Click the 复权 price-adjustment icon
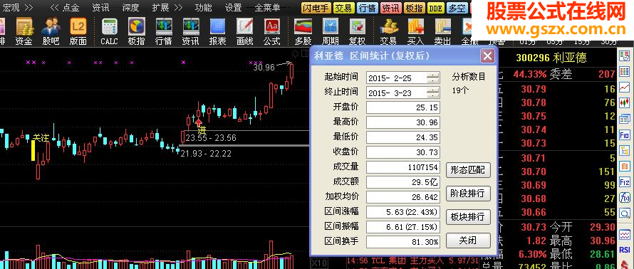 click(358, 31)
